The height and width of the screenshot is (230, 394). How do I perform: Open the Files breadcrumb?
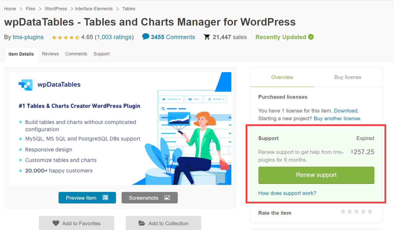(30, 9)
